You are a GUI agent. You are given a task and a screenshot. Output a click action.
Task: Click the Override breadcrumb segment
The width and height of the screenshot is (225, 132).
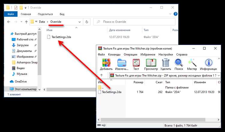[56, 22]
